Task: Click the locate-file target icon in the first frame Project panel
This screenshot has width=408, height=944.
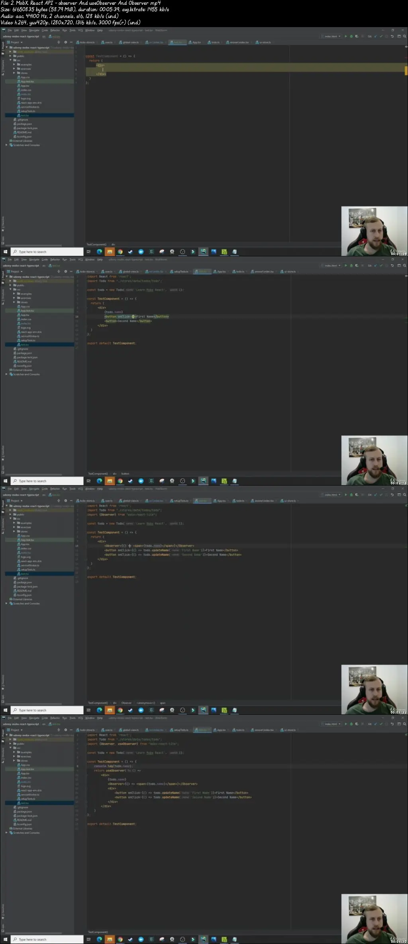Action: 59,42
